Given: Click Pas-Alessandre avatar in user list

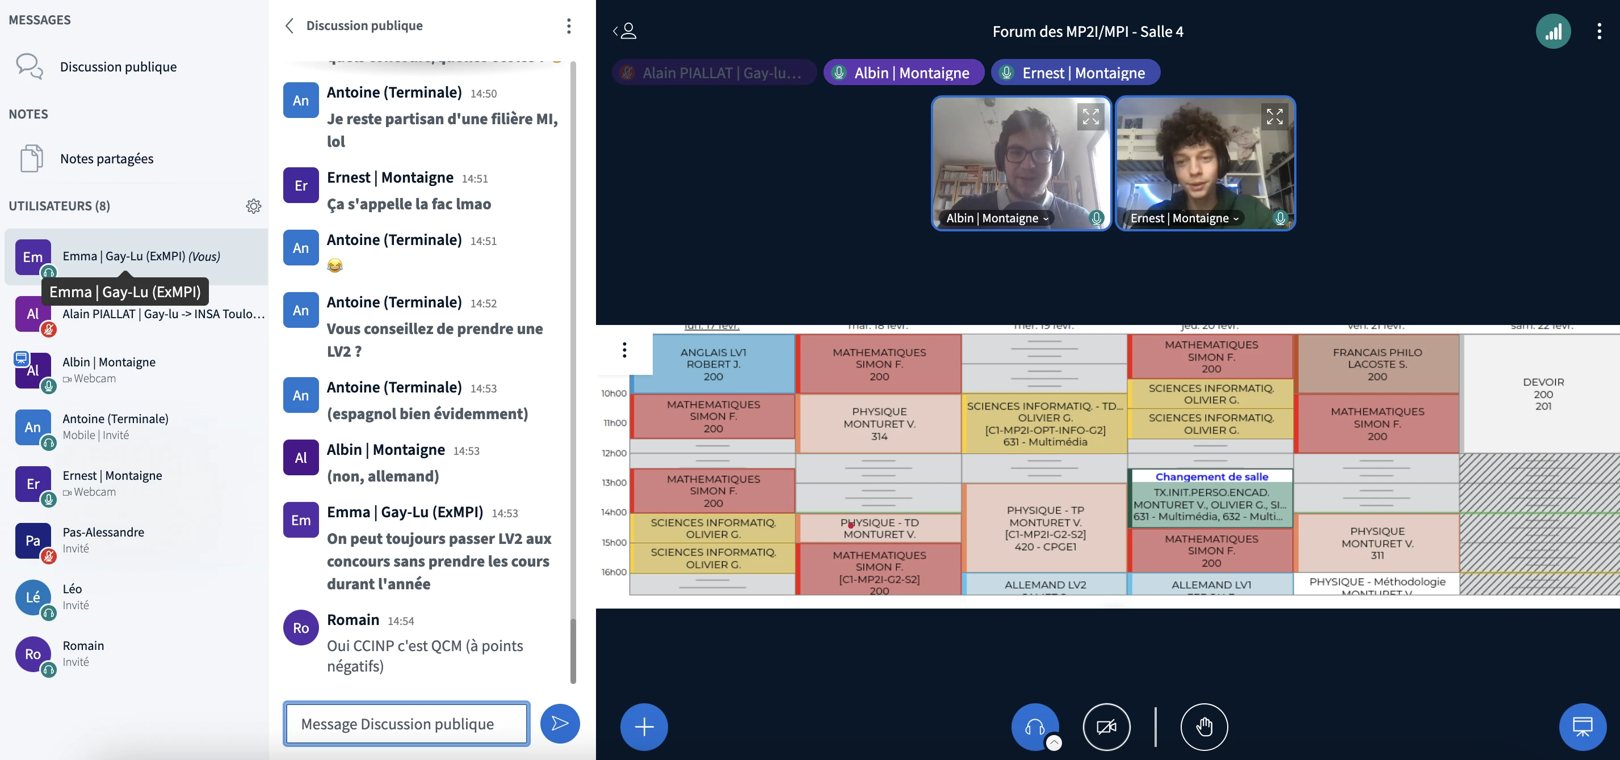Looking at the screenshot, I should pyautogui.click(x=33, y=541).
